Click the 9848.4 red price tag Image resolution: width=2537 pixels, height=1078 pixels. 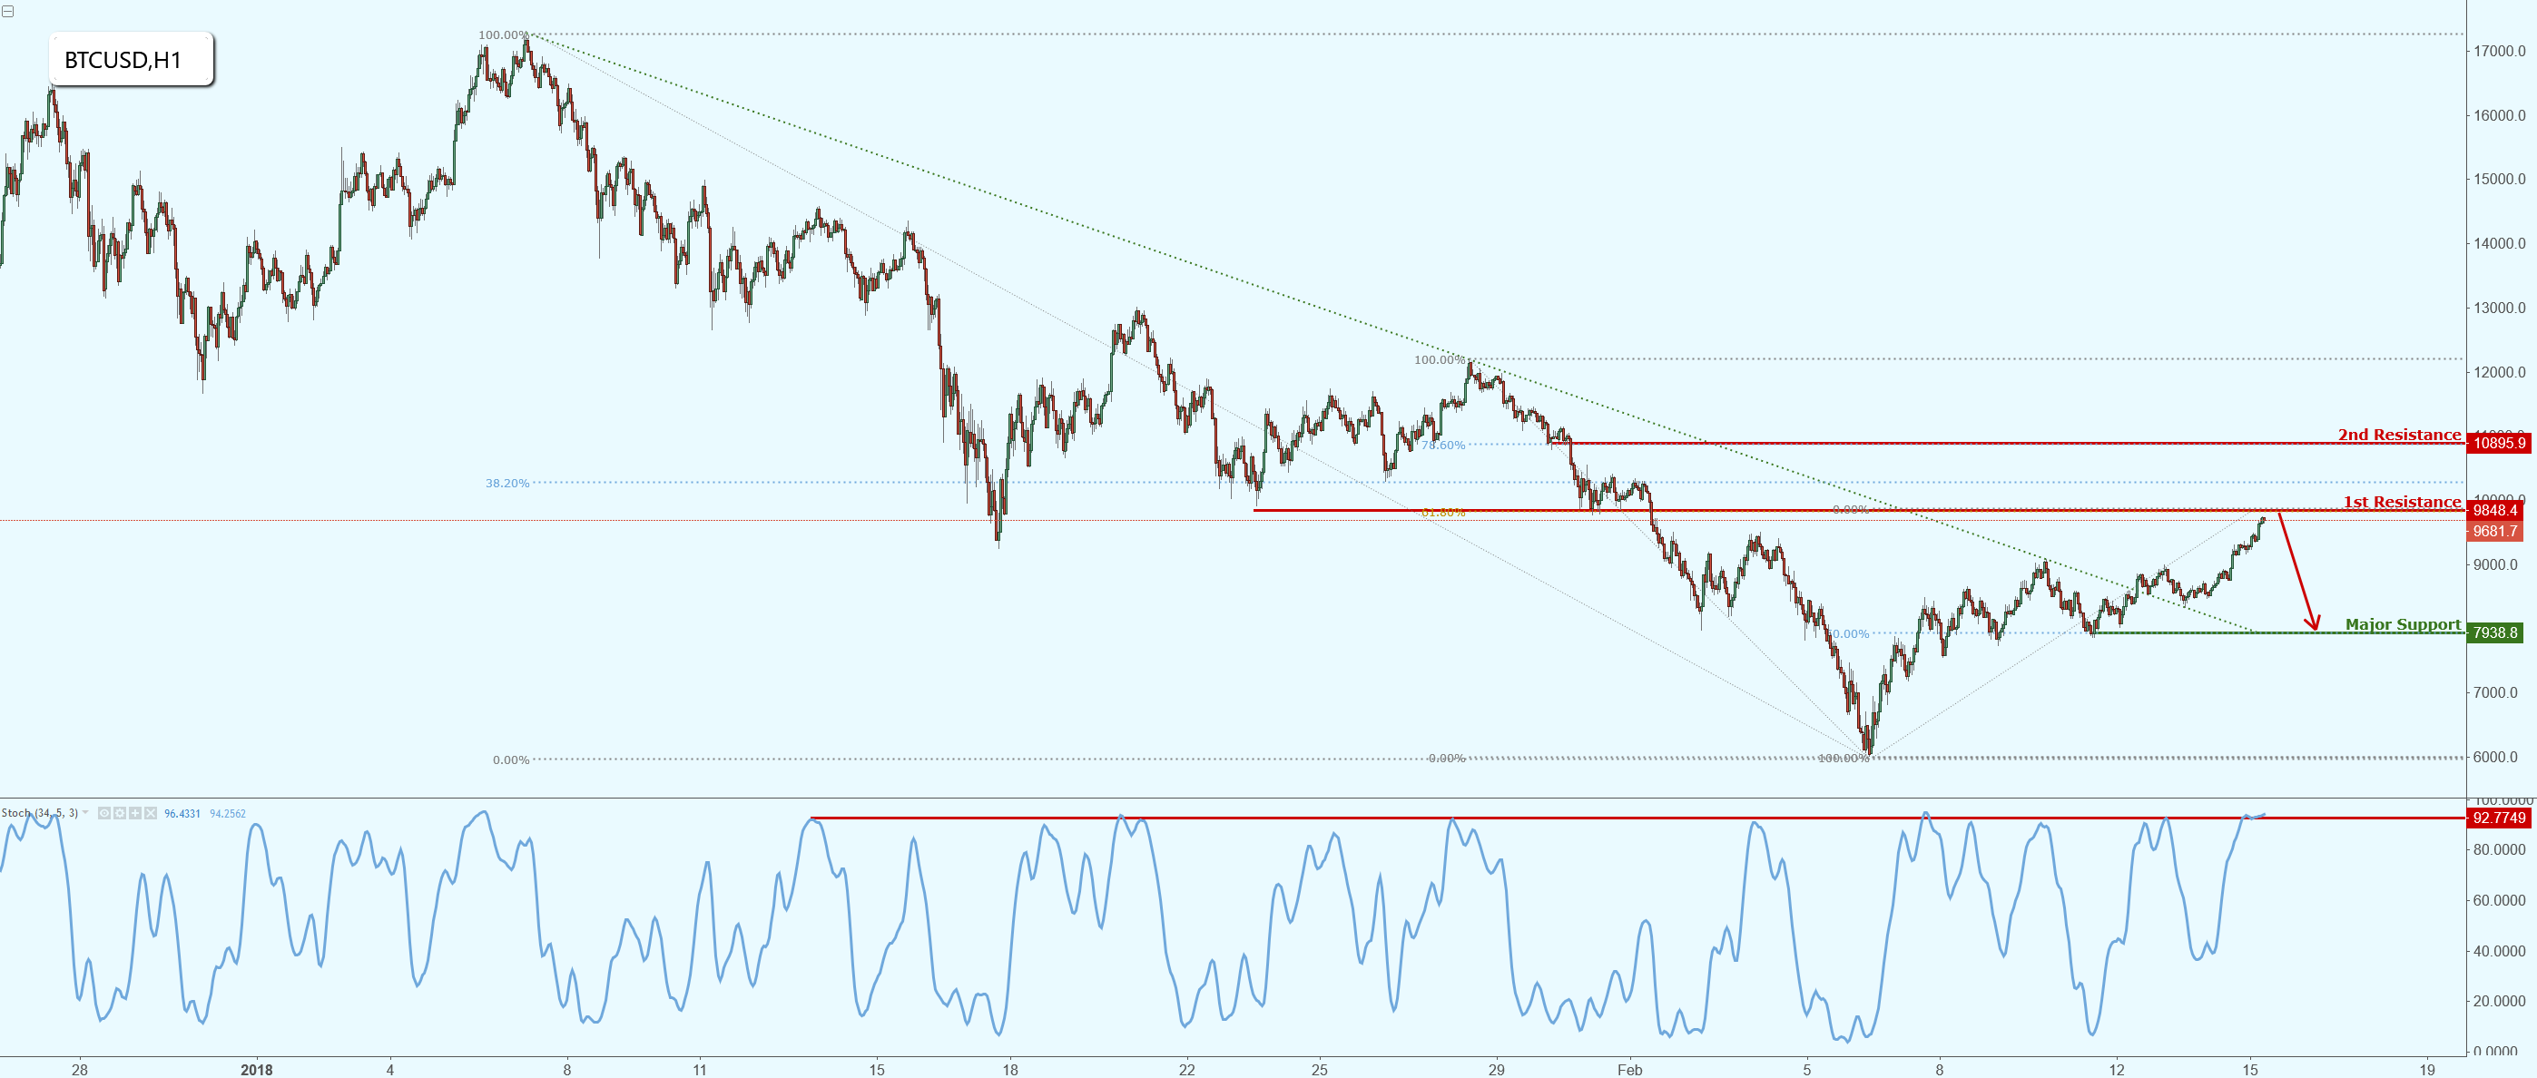[2494, 510]
